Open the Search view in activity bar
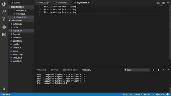This screenshot has height=96, width=171. 4,11
